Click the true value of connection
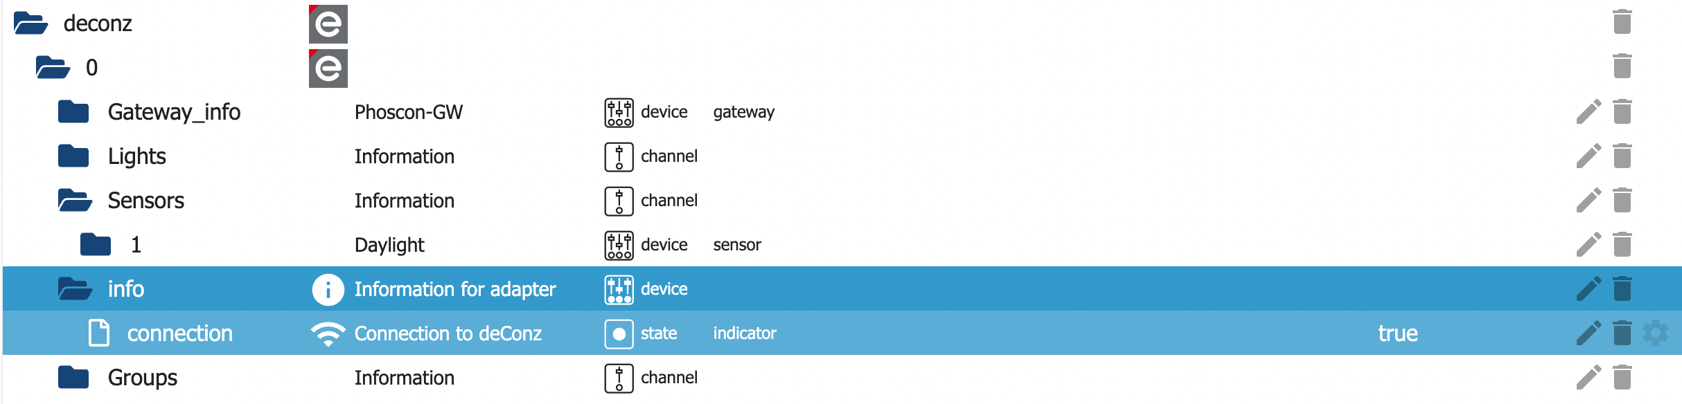 click(1397, 333)
